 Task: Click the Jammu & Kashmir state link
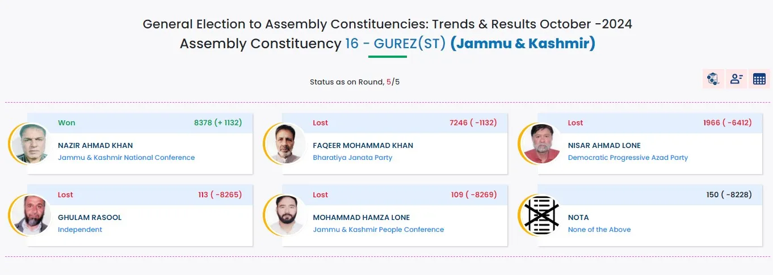[522, 44]
